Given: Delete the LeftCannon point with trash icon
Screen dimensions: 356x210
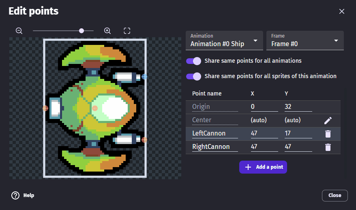Looking at the screenshot, I should (328, 134).
